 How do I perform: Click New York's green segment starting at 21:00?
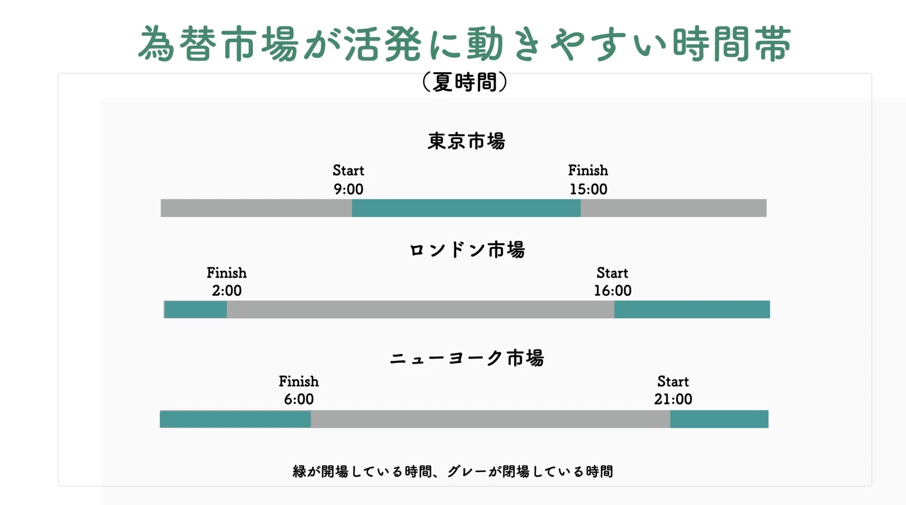[x=719, y=419]
